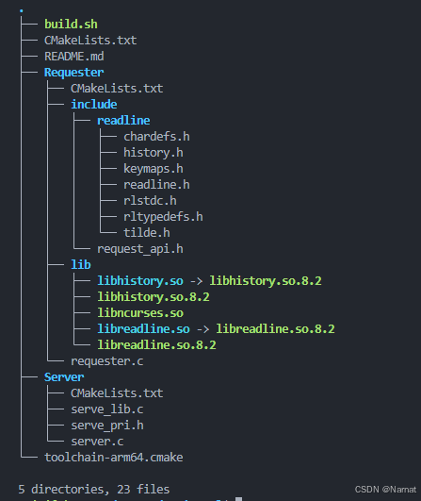
Task: Click rlstdc.h in the listing
Action: tap(150, 201)
